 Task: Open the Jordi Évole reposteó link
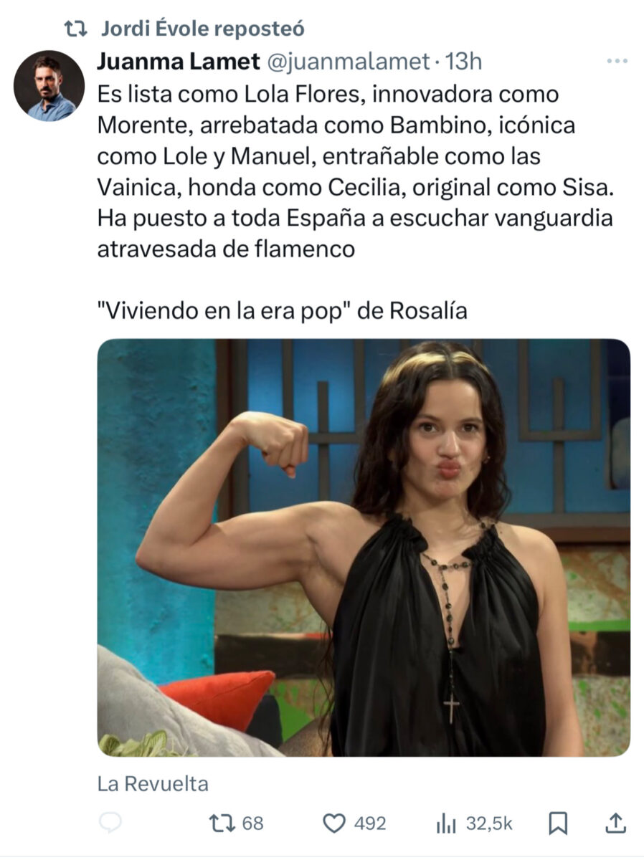click(x=203, y=28)
